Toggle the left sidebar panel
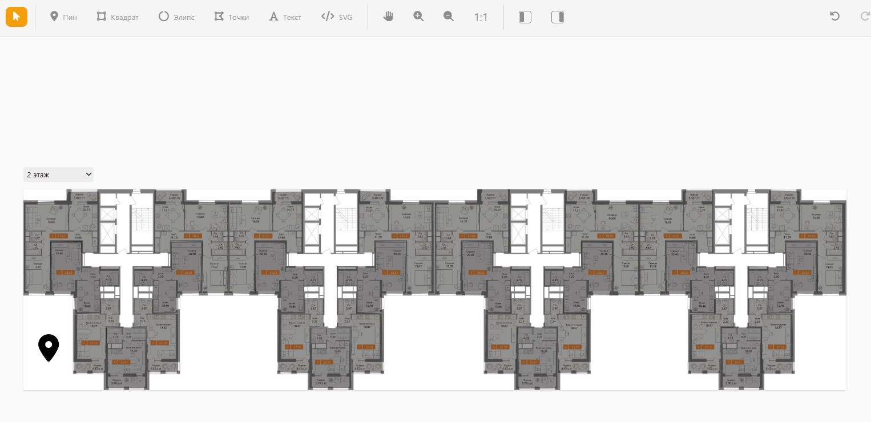Viewport: 871px width, 422px height. (525, 17)
